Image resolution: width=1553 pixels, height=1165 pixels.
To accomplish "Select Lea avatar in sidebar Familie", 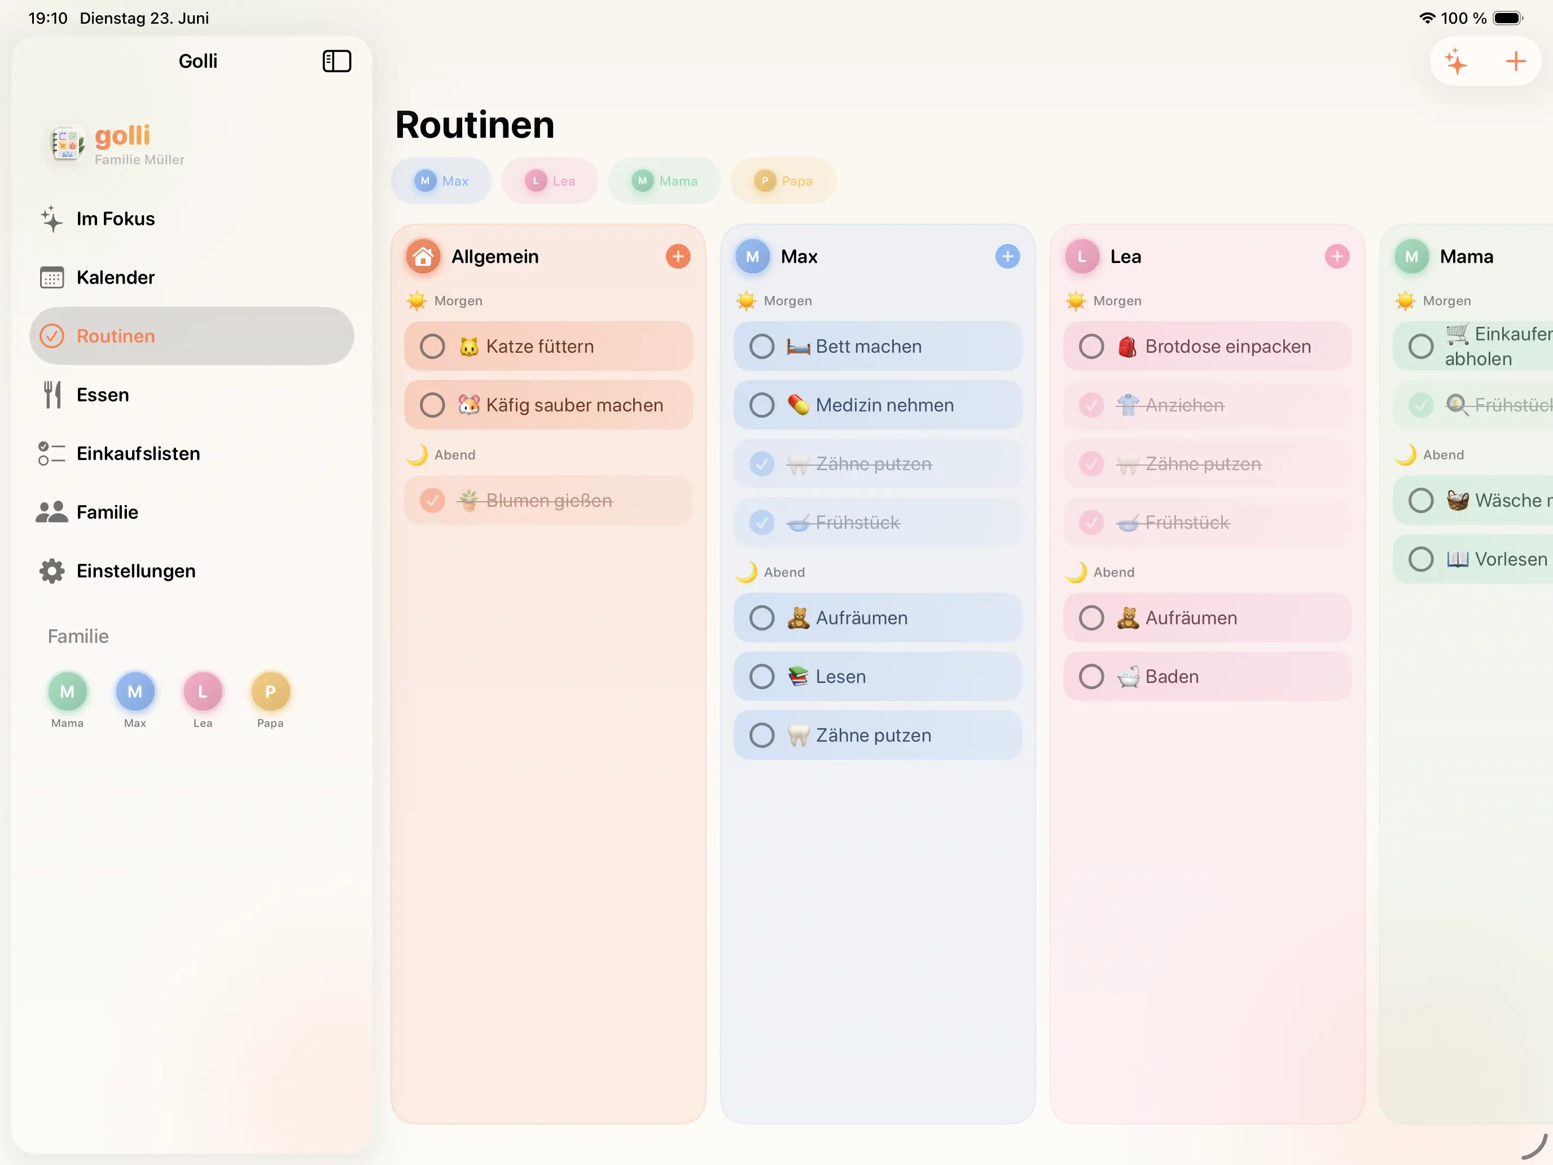I will (203, 691).
